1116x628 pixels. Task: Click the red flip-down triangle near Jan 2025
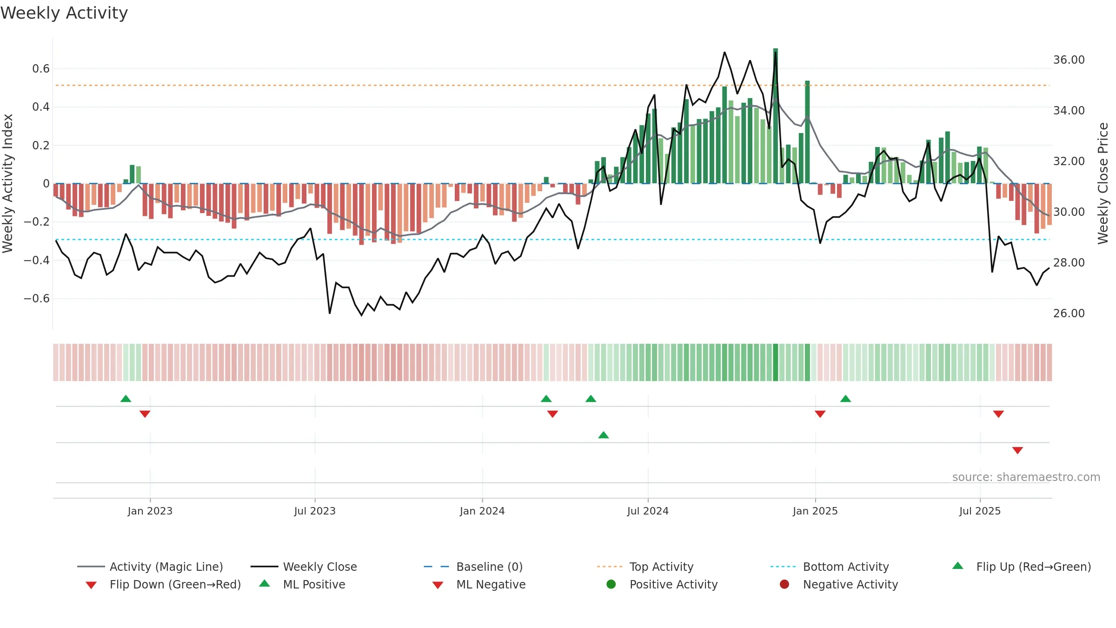(x=820, y=414)
